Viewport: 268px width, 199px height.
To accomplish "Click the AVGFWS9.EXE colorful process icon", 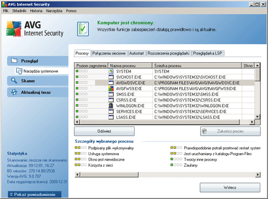I will (111, 89).
